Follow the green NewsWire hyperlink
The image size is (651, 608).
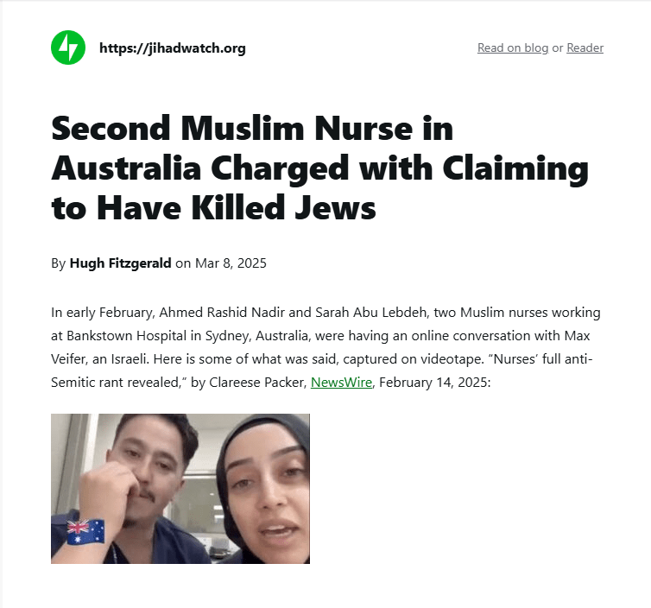pos(341,383)
